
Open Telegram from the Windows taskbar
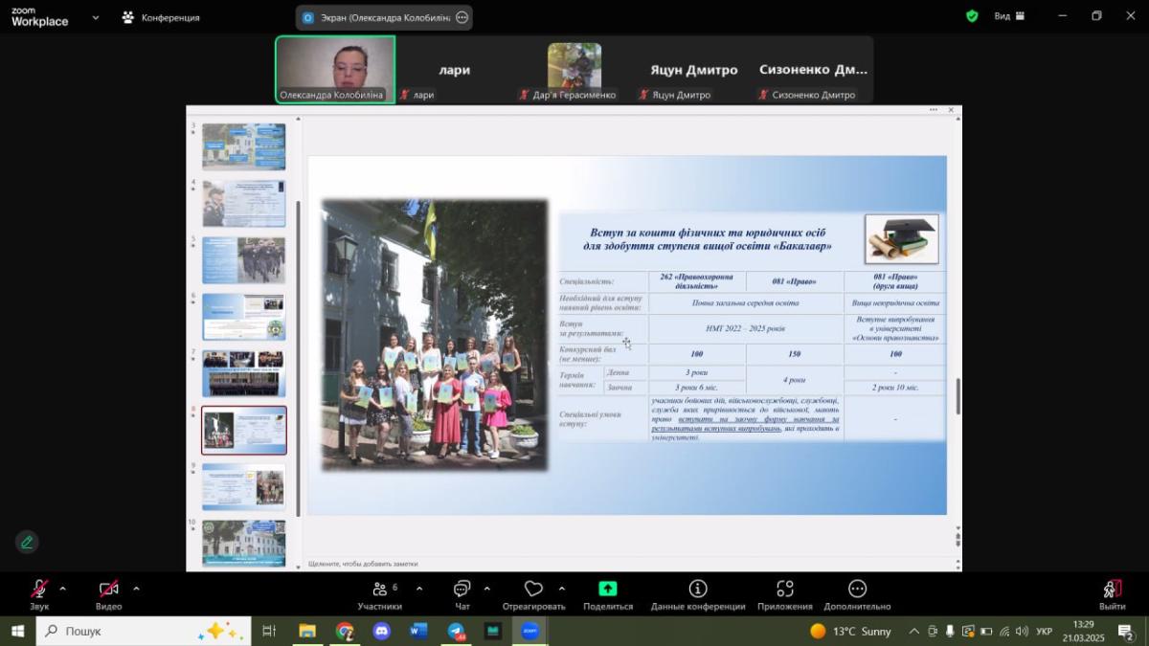tap(457, 632)
